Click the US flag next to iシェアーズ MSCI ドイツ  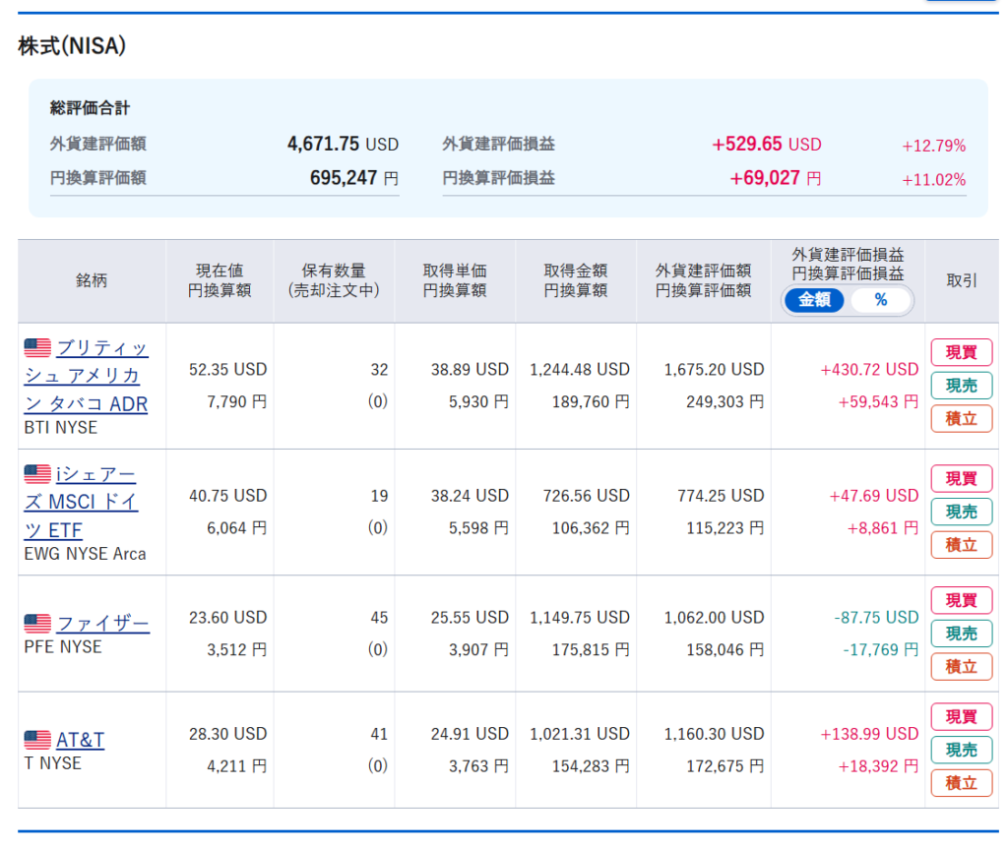[37, 474]
